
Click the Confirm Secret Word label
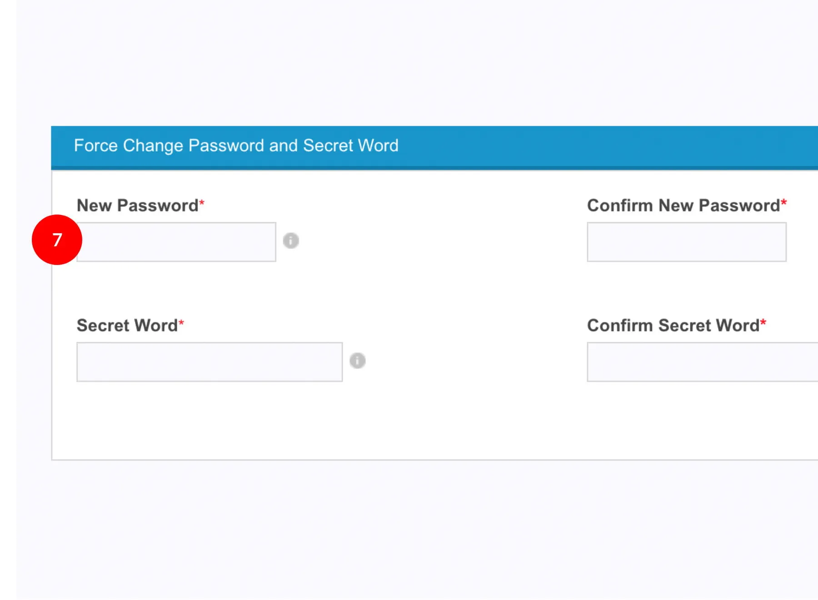click(673, 325)
